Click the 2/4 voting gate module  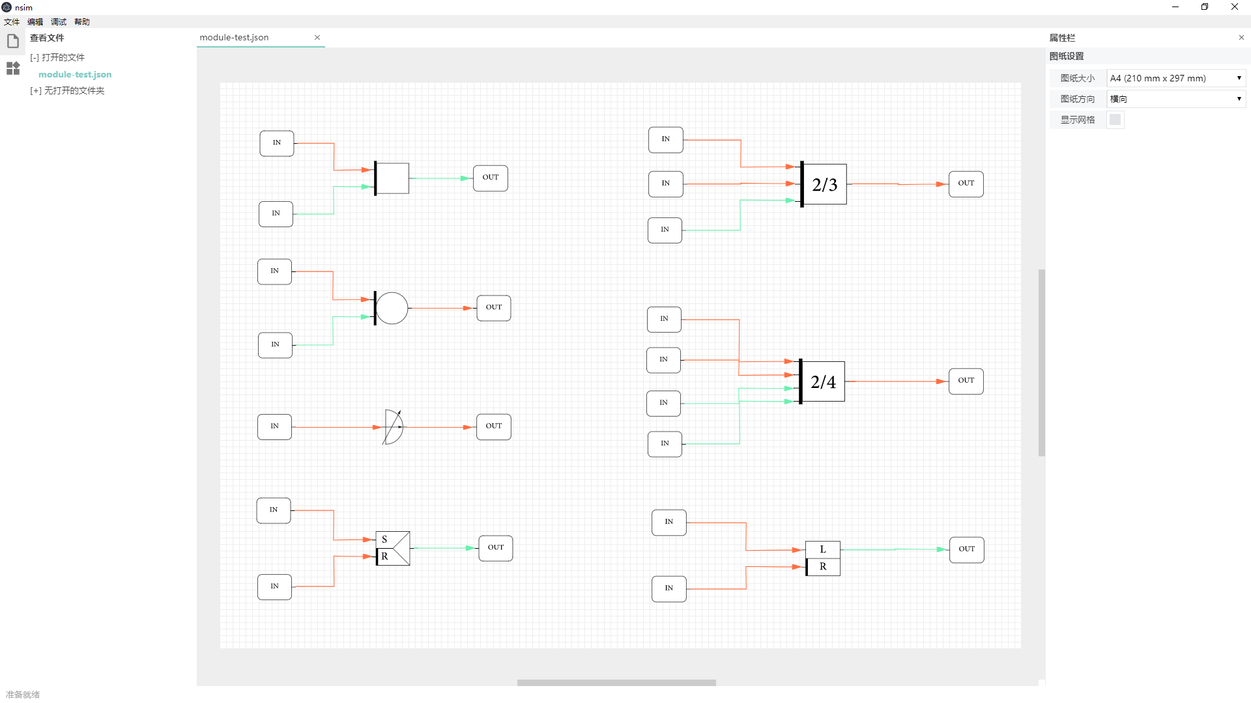pos(822,381)
